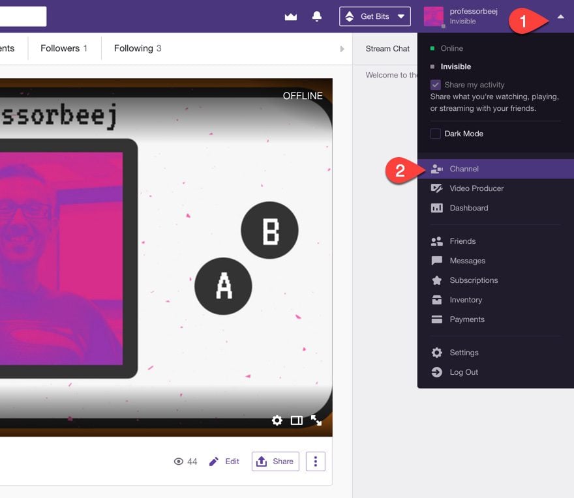The height and width of the screenshot is (498, 574).
Task: Open the Prime crown icon
Action: (291, 16)
